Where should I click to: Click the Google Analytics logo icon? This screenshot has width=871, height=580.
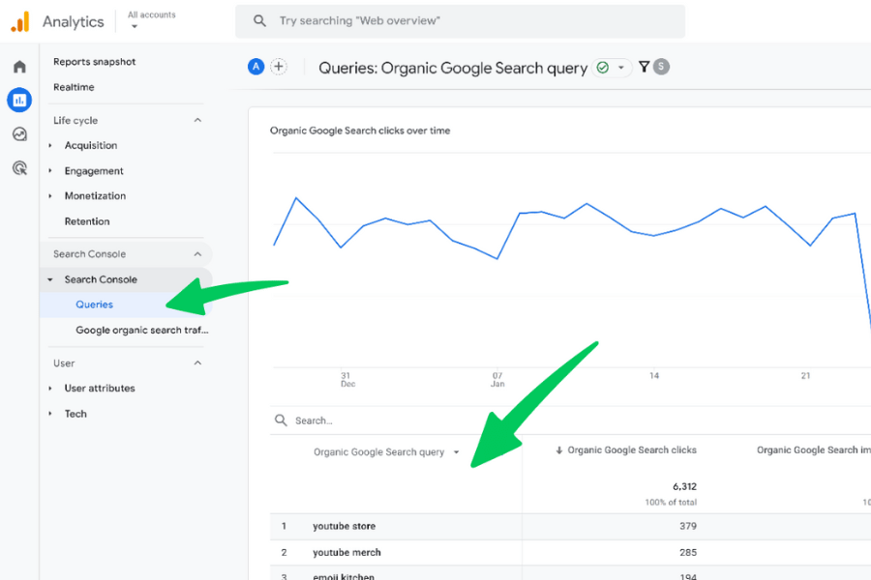(x=20, y=21)
